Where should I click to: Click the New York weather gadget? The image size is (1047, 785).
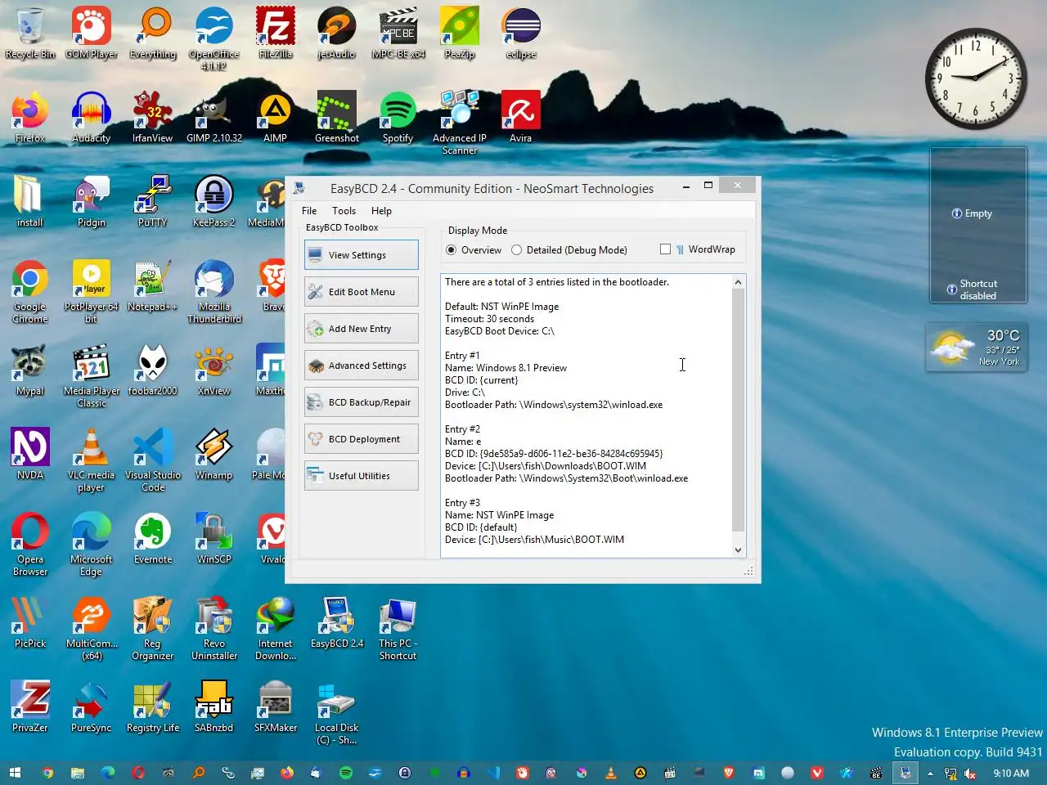click(x=976, y=348)
